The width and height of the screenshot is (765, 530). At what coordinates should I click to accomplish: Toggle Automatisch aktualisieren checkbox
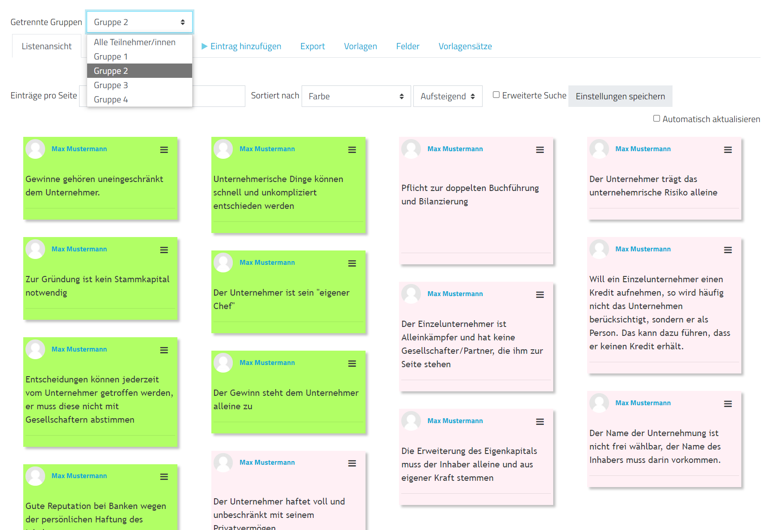(x=656, y=119)
